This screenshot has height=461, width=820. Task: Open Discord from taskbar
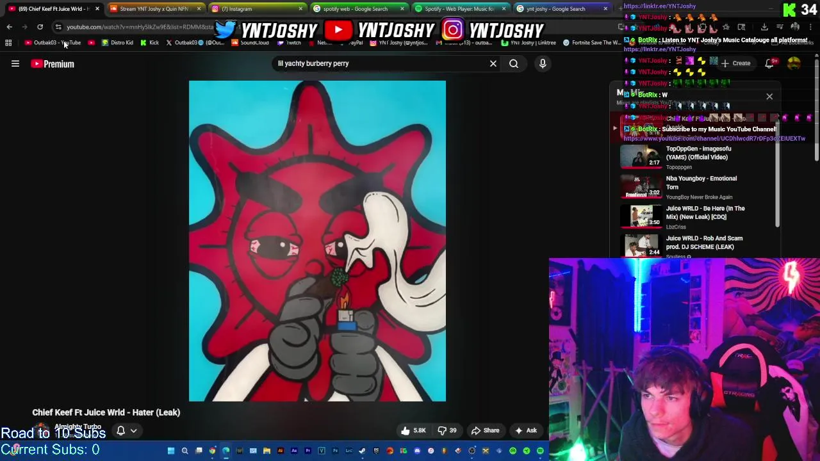(417, 451)
